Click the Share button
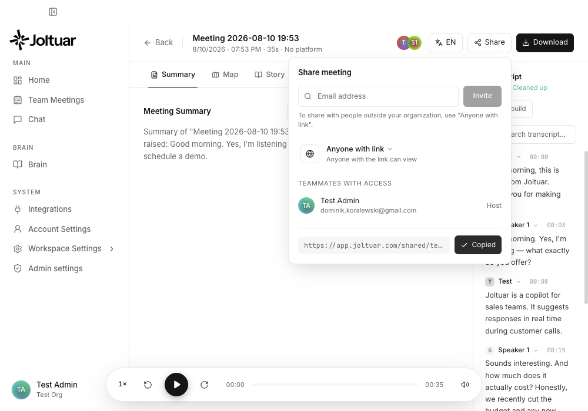Image resolution: width=588 pixels, height=411 pixels. [489, 42]
